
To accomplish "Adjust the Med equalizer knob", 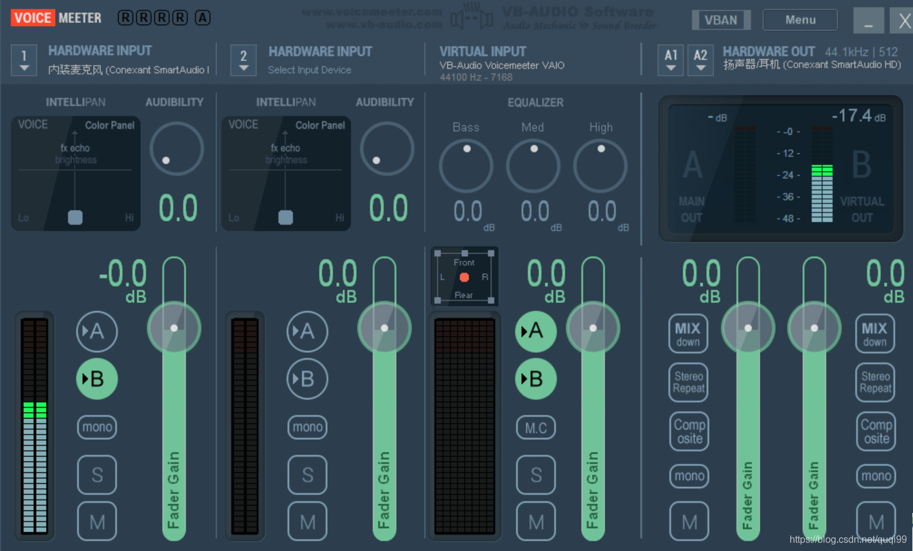I will pyautogui.click(x=533, y=166).
